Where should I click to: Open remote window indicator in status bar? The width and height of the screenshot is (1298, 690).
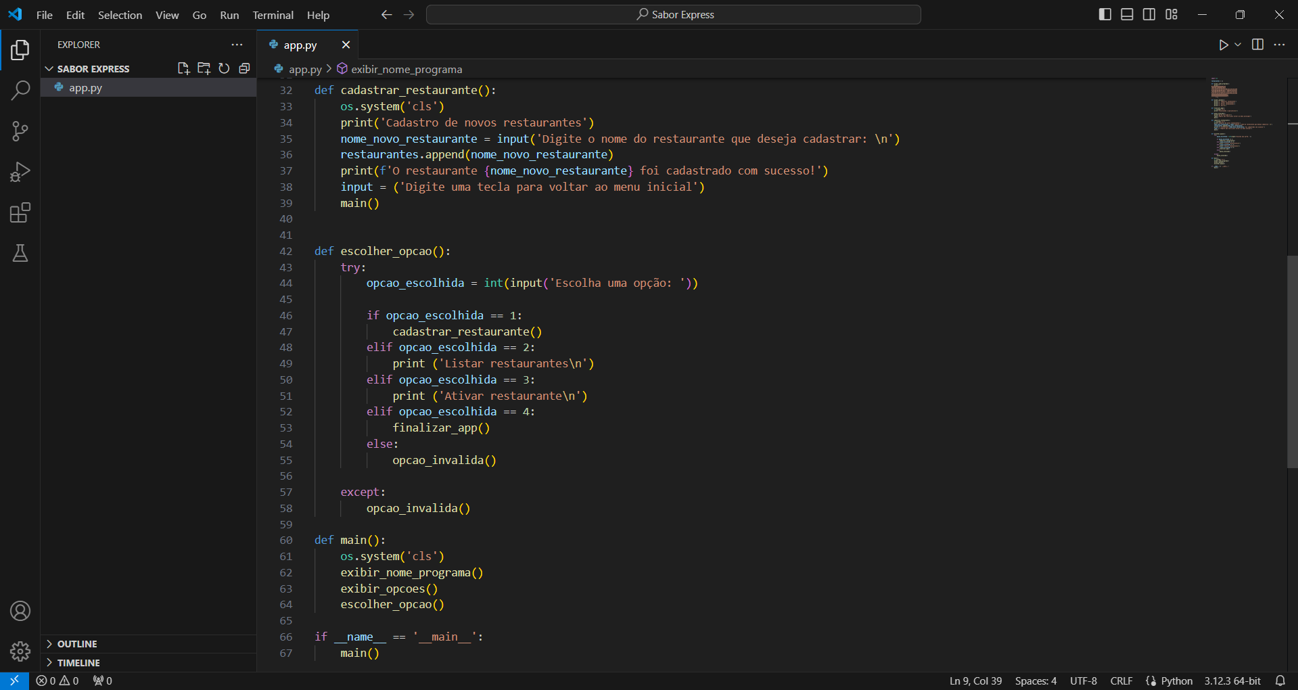click(x=14, y=681)
